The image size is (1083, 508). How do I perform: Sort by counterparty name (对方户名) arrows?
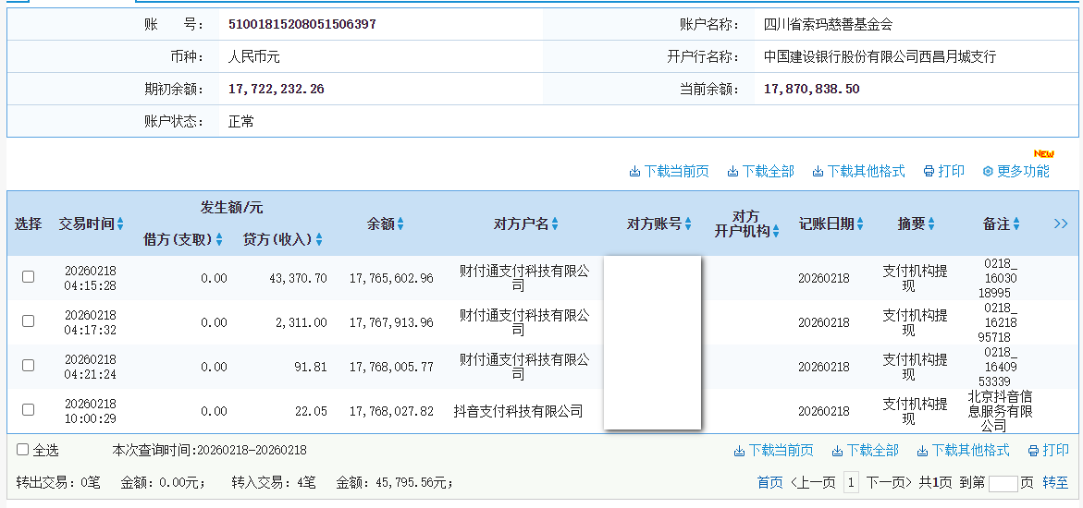point(555,224)
